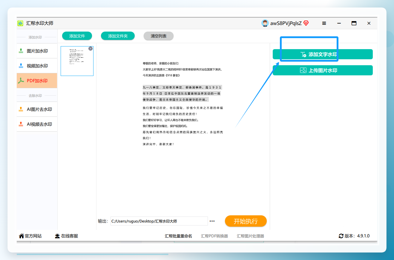Click the 官方网站 home icon

tap(22, 236)
